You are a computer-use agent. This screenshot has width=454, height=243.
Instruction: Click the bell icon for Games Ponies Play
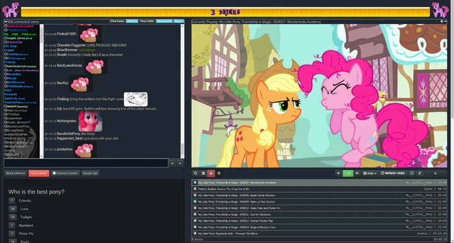pos(195,221)
